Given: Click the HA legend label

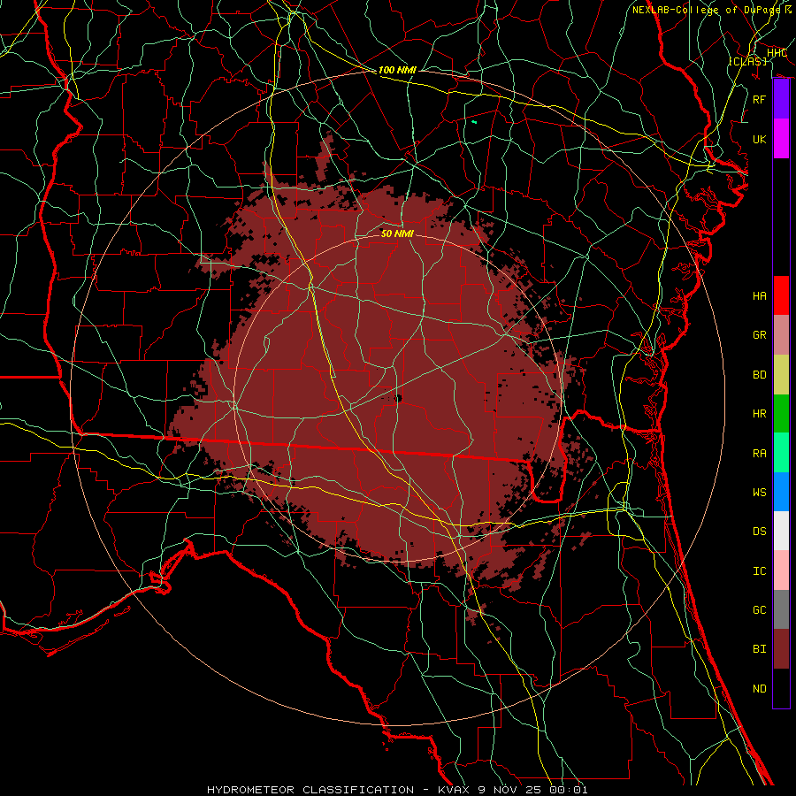Looking at the screenshot, I should tap(760, 295).
